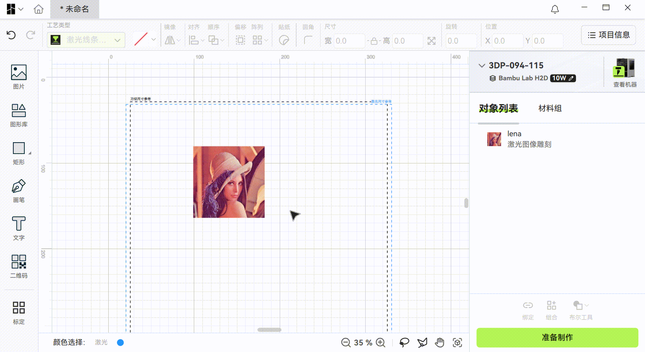The height and width of the screenshot is (352, 645).
Task: Open the home screen icon
Action: click(38, 9)
